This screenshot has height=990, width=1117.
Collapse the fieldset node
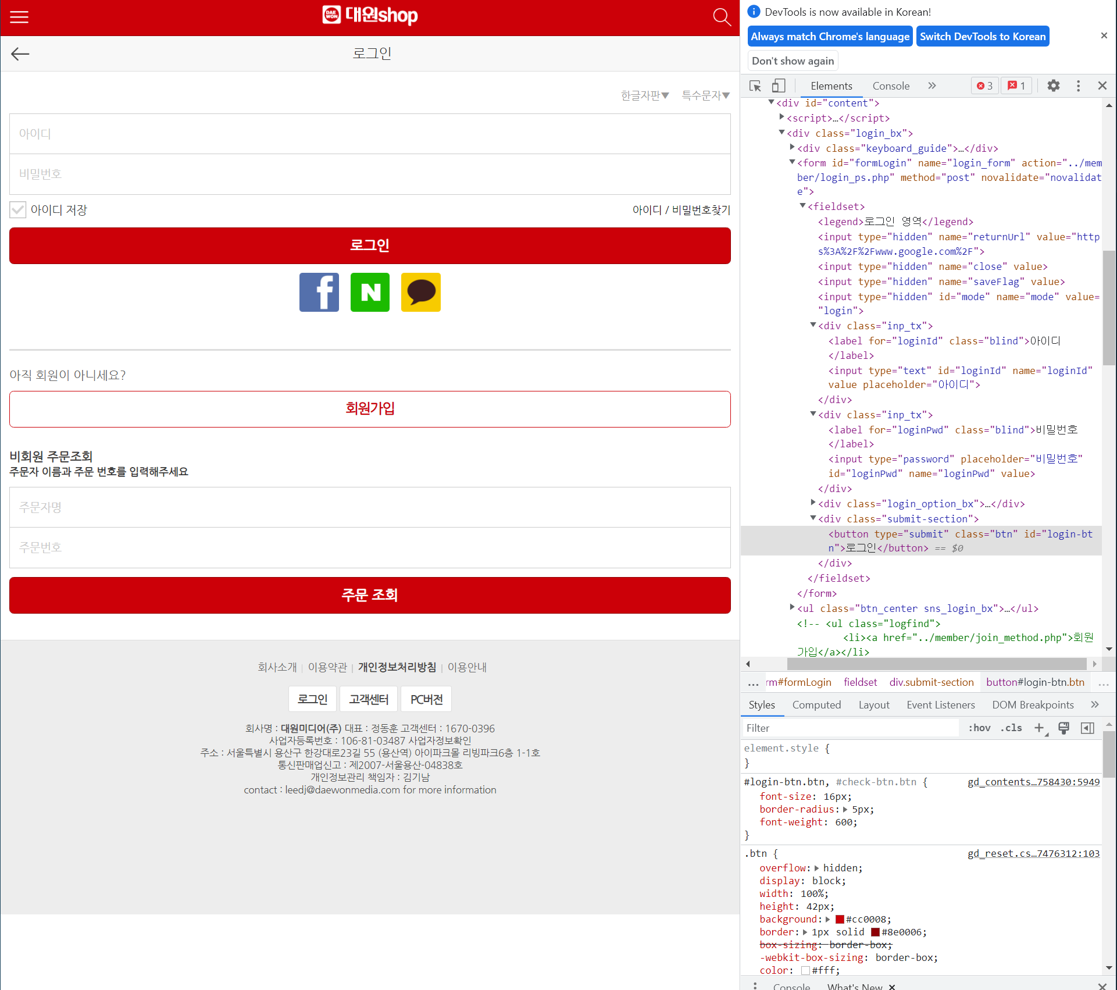(x=803, y=206)
